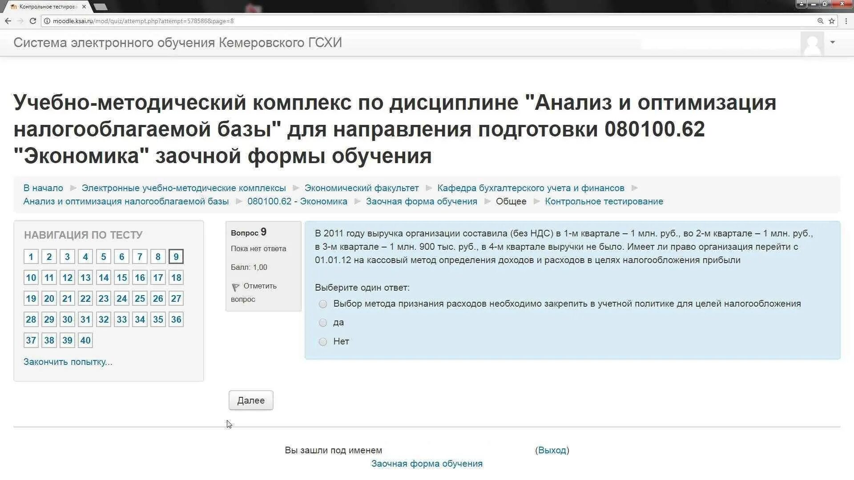
Task: Open a new browser tab
Action: 101,7
